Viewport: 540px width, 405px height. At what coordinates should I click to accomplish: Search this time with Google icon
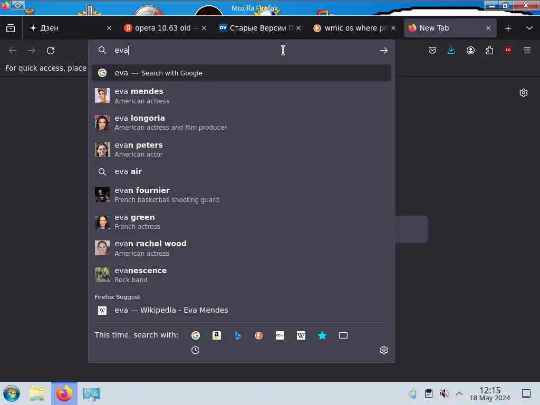click(196, 335)
